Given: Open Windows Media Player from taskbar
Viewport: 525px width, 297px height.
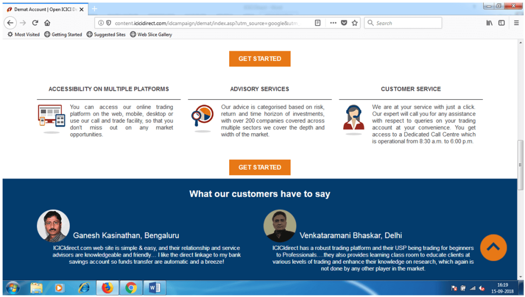Looking at the screenshot, I should pyautogui.click(x=59, y=288).
